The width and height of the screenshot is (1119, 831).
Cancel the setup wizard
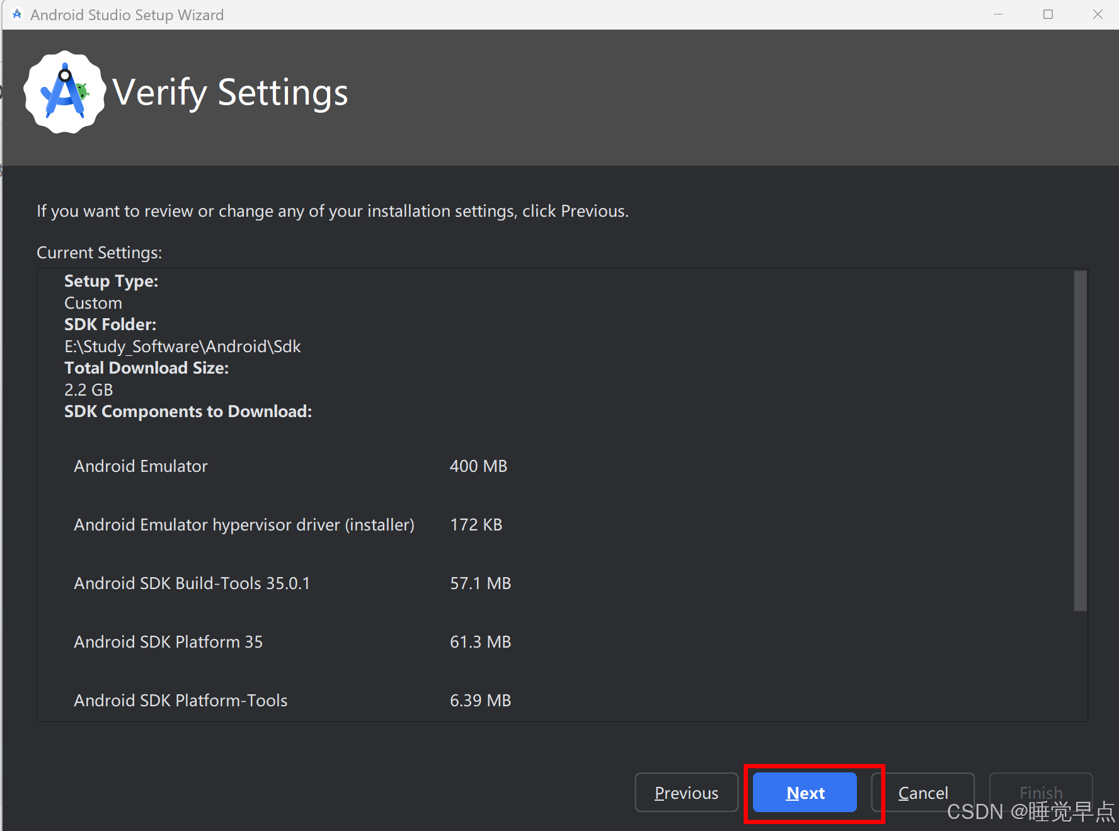922,793
